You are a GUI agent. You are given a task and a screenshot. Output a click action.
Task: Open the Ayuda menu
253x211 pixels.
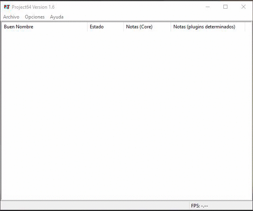[57, 17]
